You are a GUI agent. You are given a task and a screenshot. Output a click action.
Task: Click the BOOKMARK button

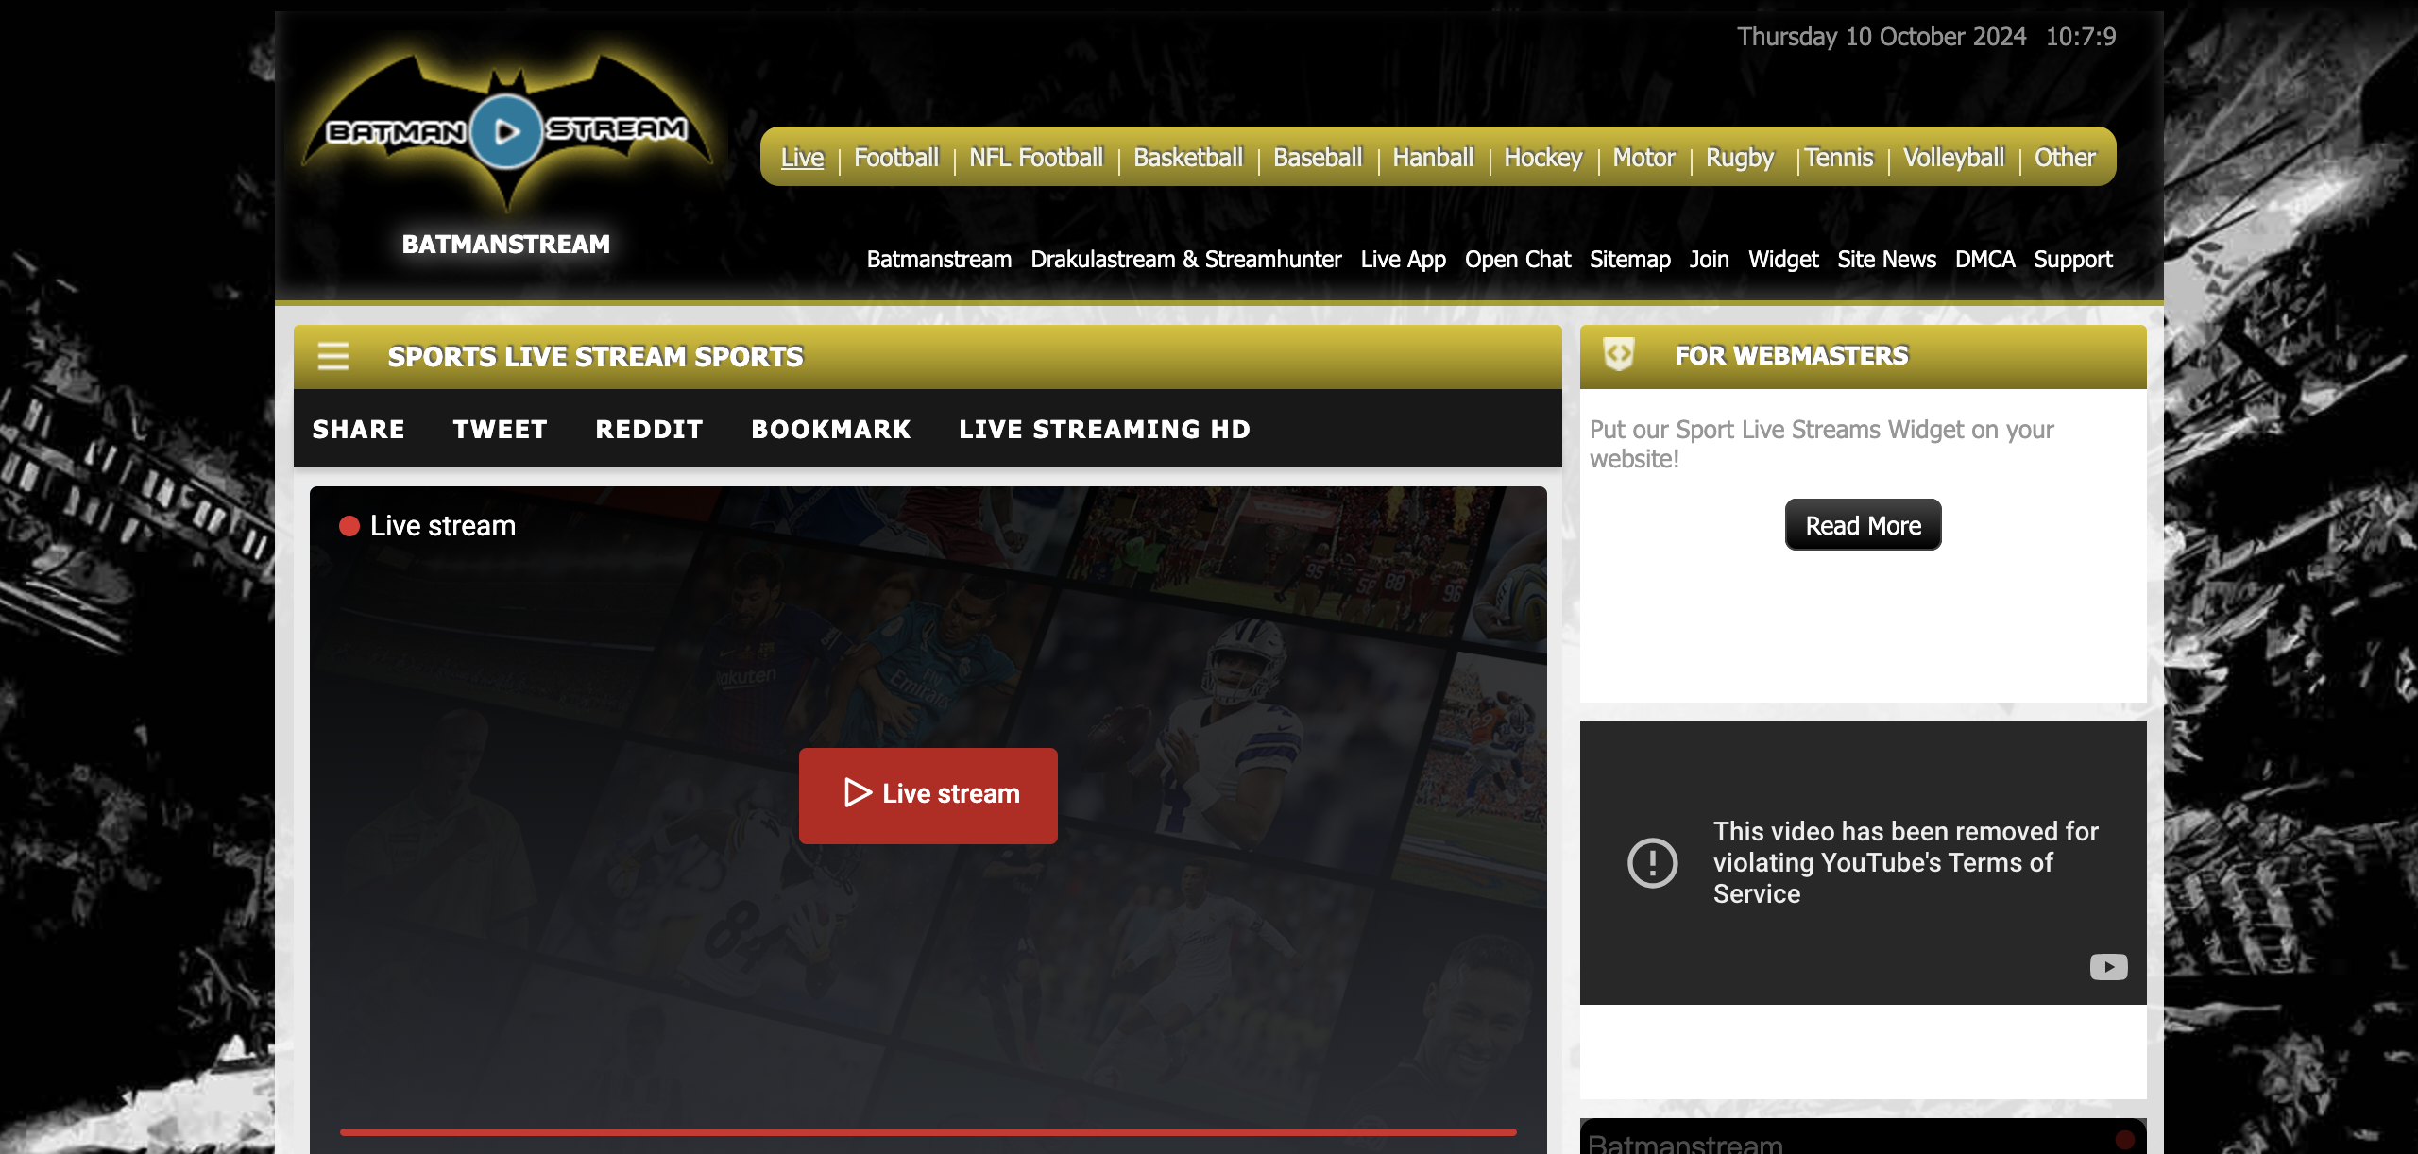(x=831, y=430)
